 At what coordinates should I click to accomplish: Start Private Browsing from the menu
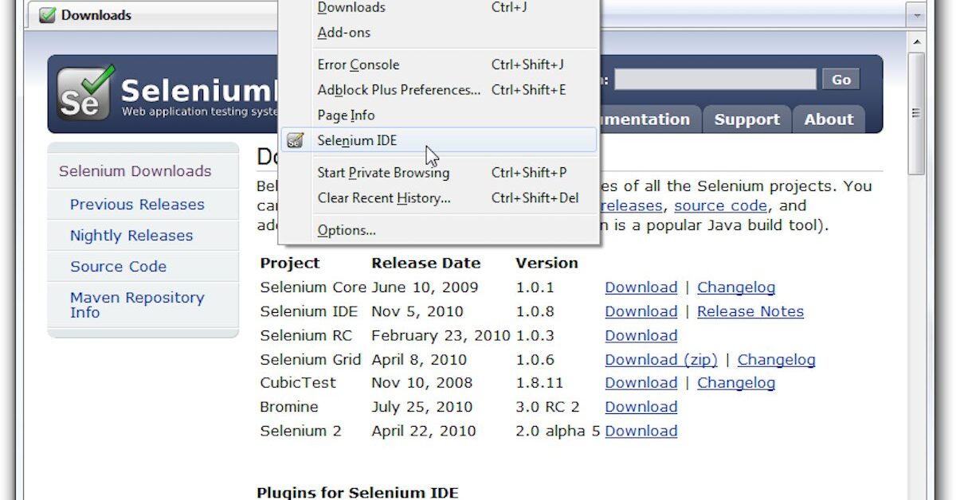(383, 173)
